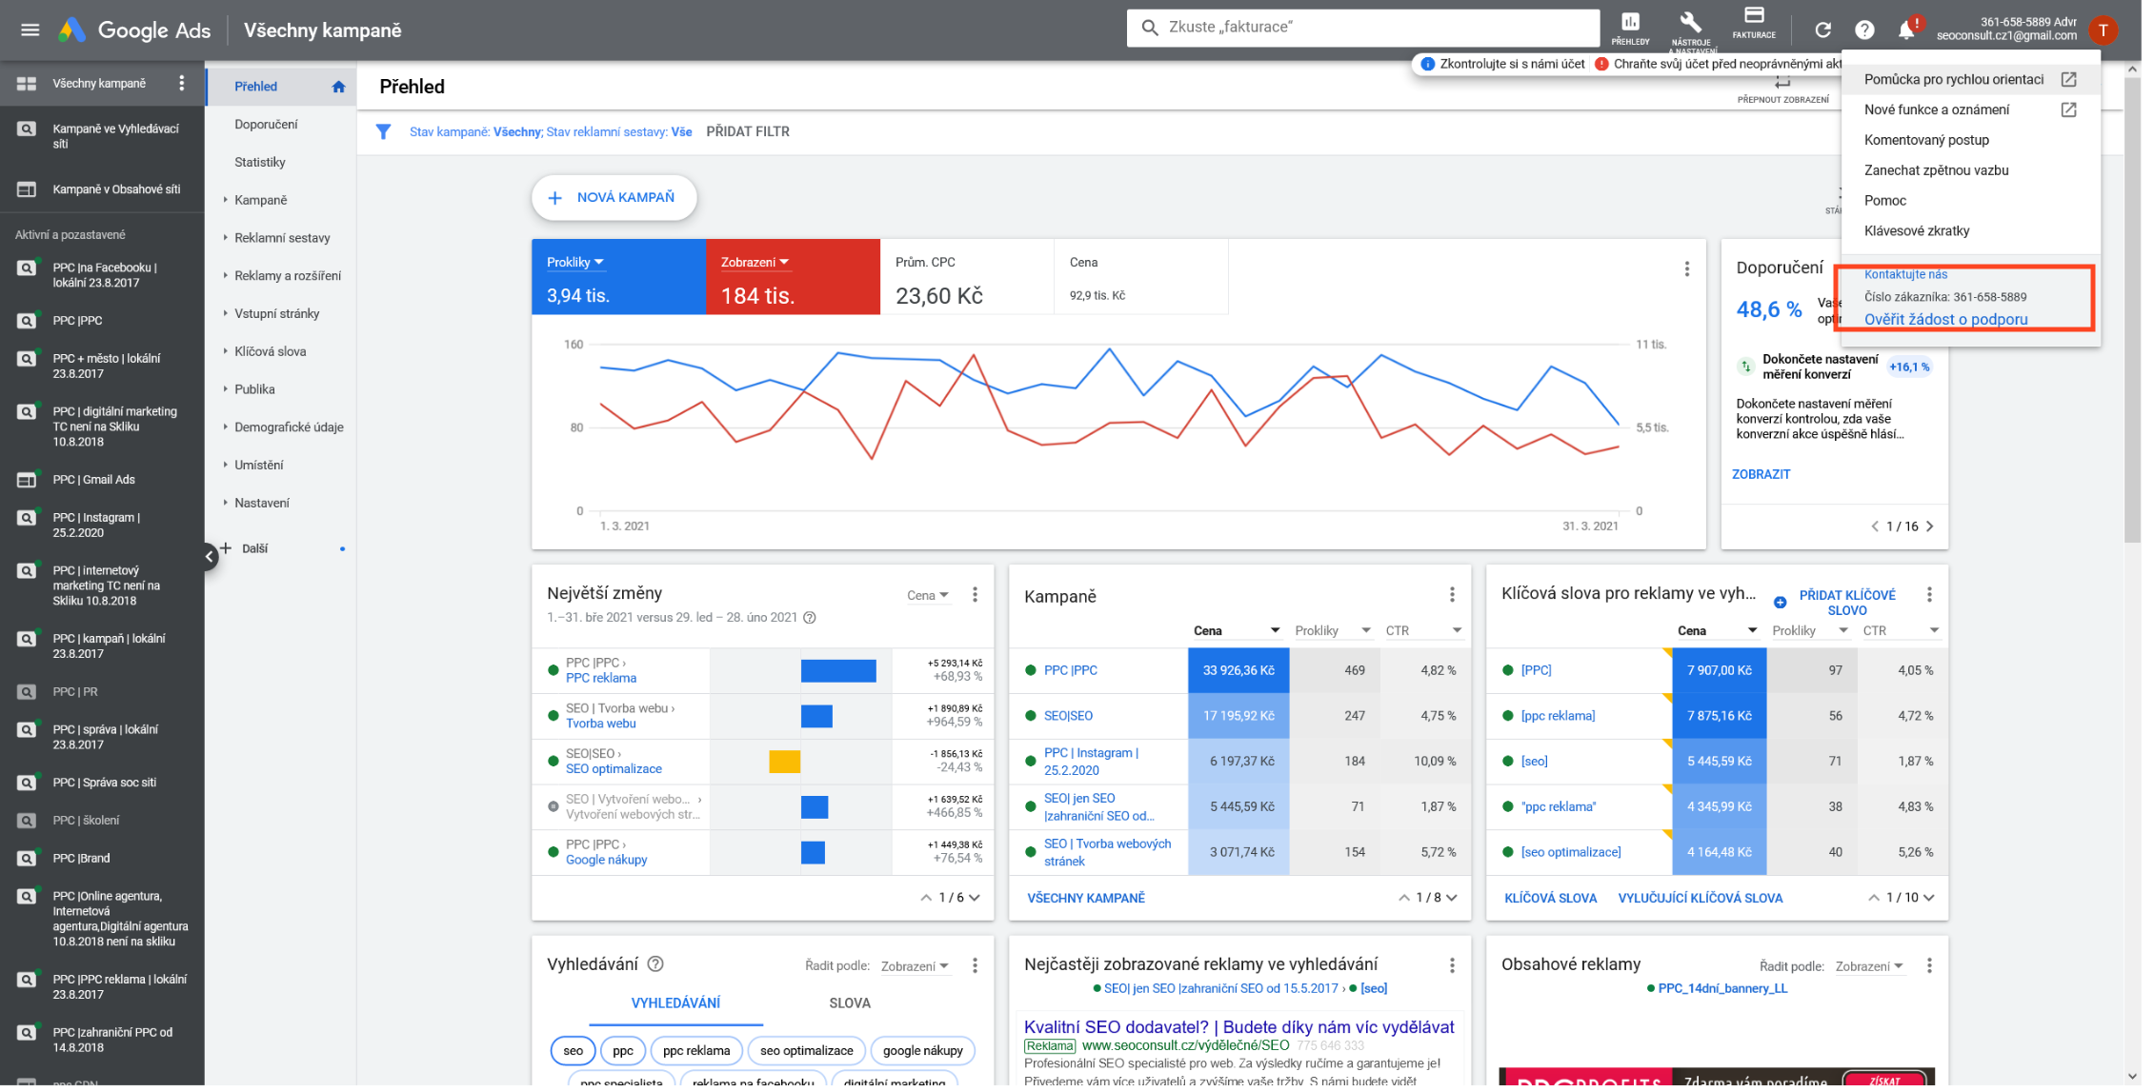The width and height of the screenshot is (2154, 1092).
Task: Open the Doporučení navigation item
Action: (x=268, y=125)
